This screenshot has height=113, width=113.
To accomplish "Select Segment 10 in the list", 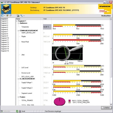I will click(5, 38).
